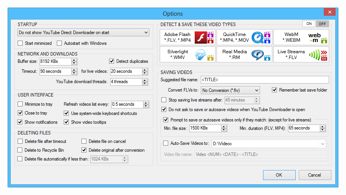Click the Real Media player icon
Viewport: 346px width, 195px height.
[257, 54]
